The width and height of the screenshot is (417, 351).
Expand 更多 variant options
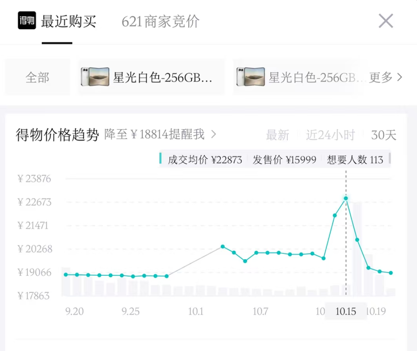[385, 77]
